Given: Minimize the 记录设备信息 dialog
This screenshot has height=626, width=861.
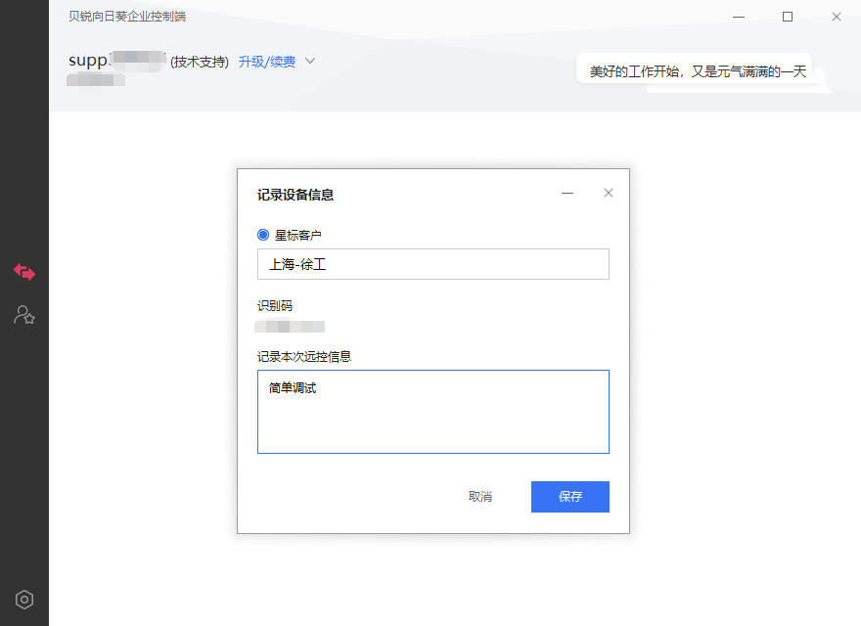Looking at the screenshot, I should tap(567, 194).
